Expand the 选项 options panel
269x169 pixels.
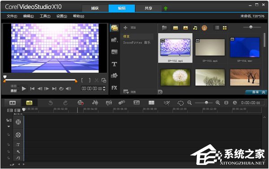pyautogui.click(x=256, y=92)
